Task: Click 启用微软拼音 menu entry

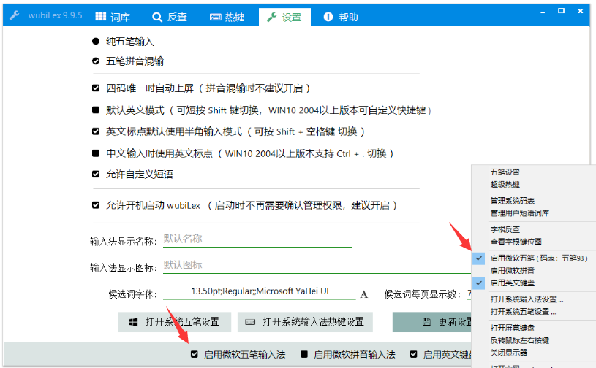Action: click(512, 271)
